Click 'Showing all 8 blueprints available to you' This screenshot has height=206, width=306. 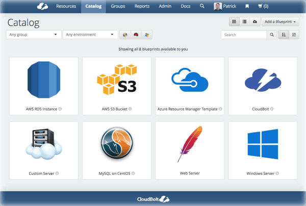(x=153, y=49)
